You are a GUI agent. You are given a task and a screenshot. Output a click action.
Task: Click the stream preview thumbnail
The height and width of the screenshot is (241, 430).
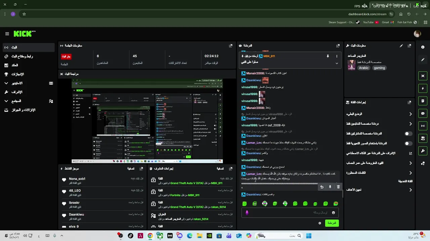click(x=147, y=121)
